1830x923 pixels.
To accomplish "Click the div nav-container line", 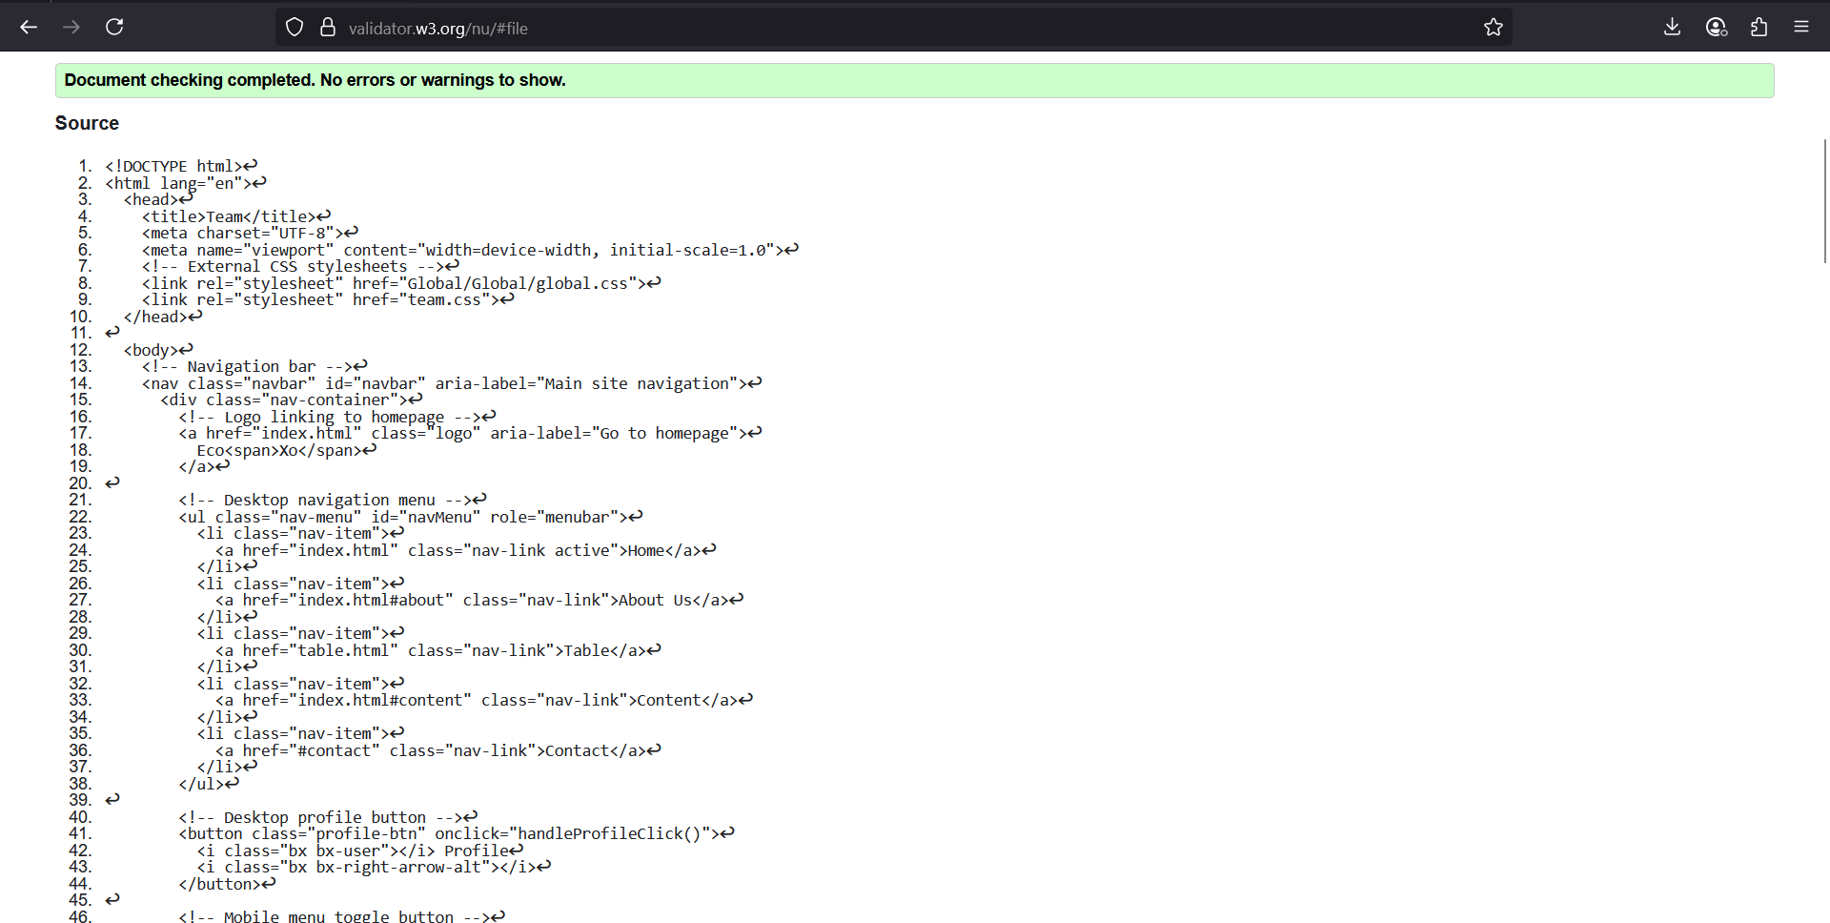I will point(291,400).
